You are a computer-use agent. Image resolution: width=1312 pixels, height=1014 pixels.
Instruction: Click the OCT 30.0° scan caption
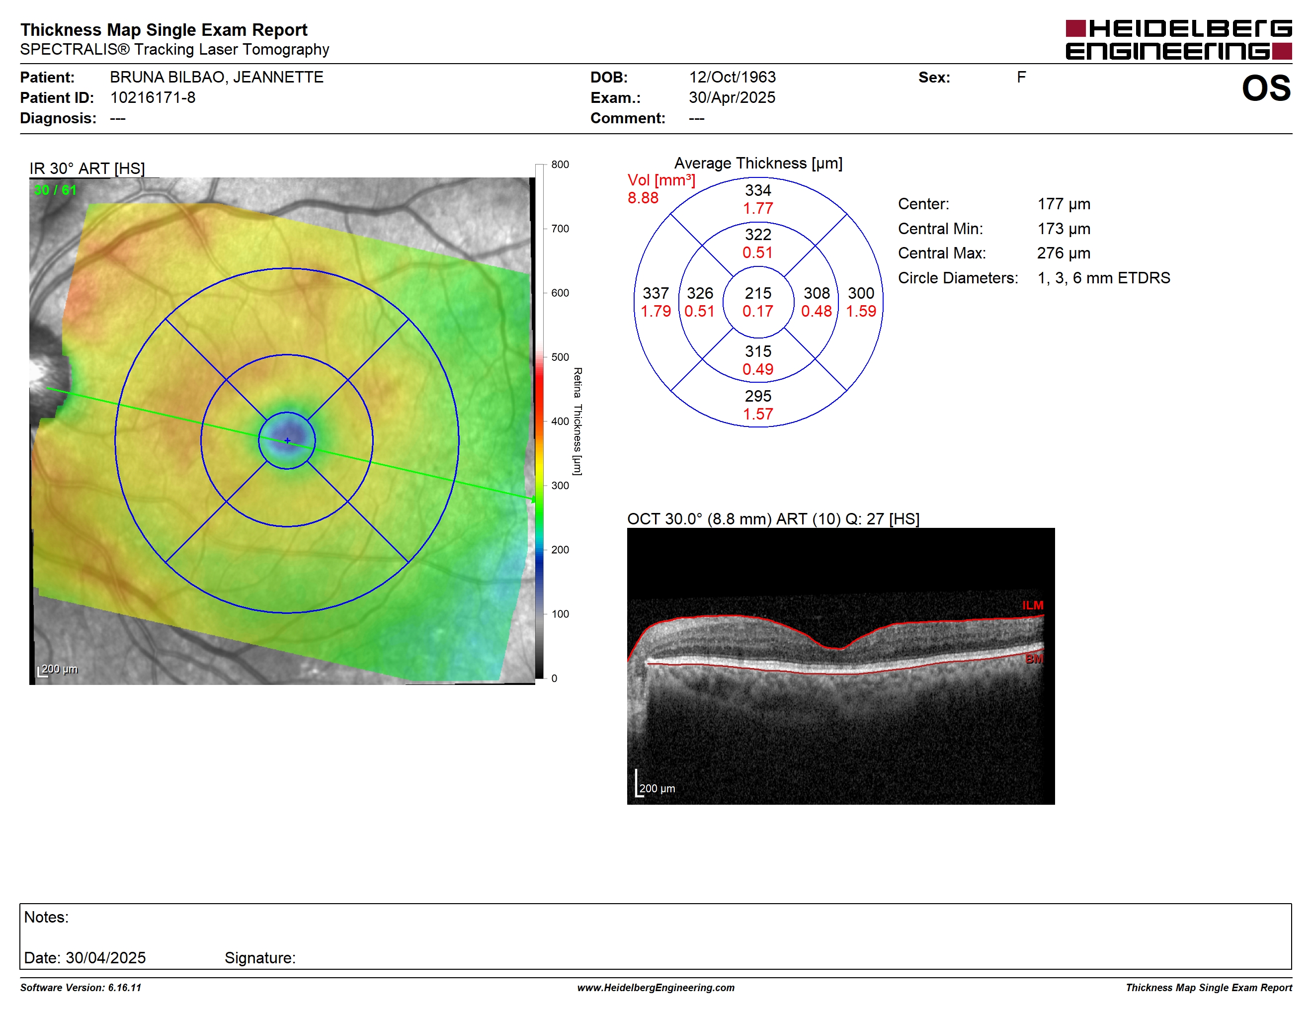[x=773, y=519]
